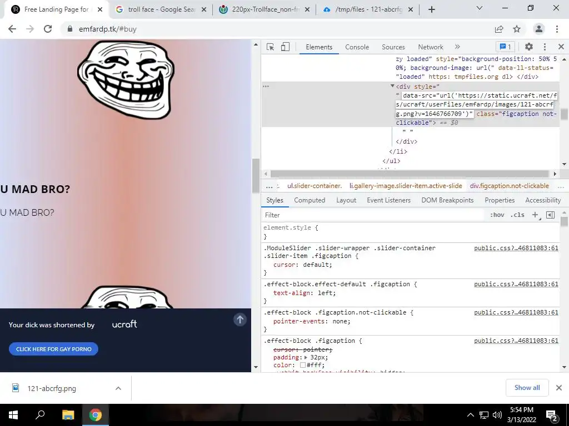Open File Explorer from the taskbar
Image resolution: width=569 pixels, height=426 pixels.
pos(68,415)
